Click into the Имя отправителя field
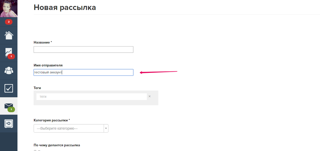 (84, 72)
